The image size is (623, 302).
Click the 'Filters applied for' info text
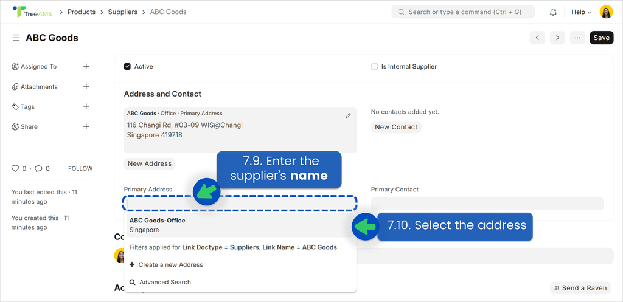(x=233, y=247)
